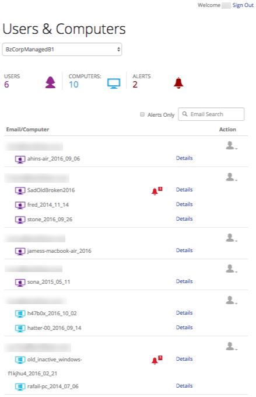Image resolution: width=256 pixels, height=397 pixels.
Task: Focus the Email Search field
Action: (211, 114)
